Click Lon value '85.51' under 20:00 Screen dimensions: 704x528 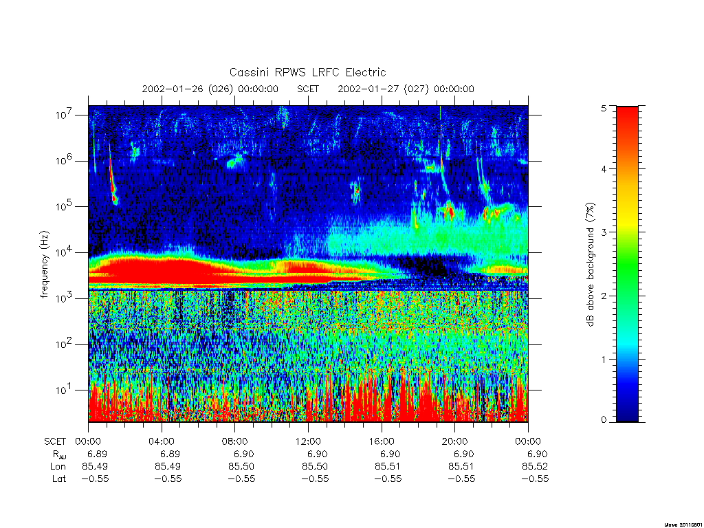pos(461,467)
